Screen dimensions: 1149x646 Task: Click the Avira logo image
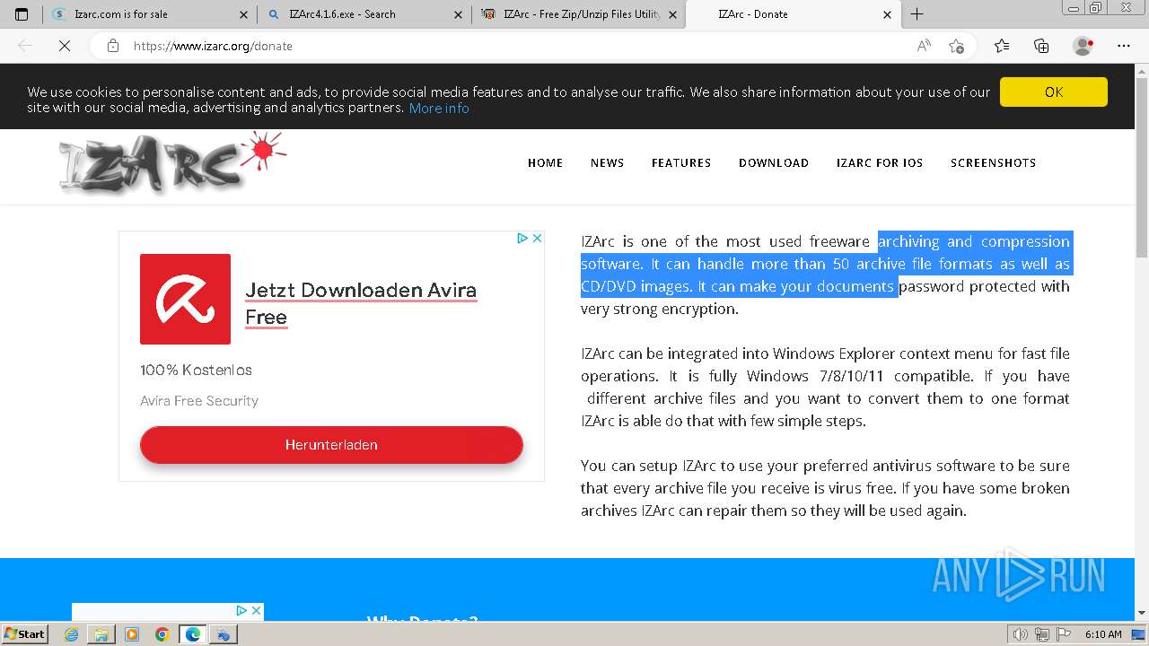click(x=185, y=299)
